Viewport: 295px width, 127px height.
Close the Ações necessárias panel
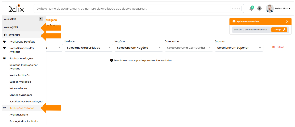point(287,22)
